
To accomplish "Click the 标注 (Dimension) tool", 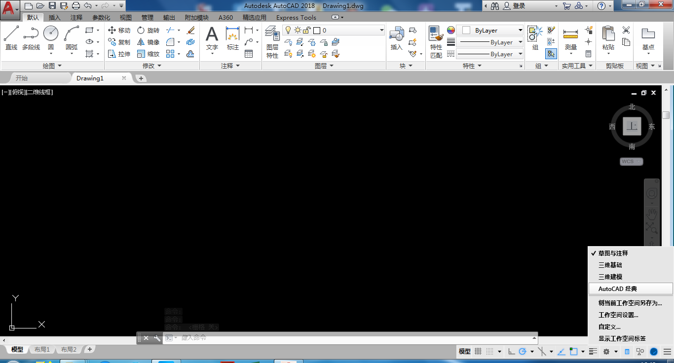I will pos(232,38).
